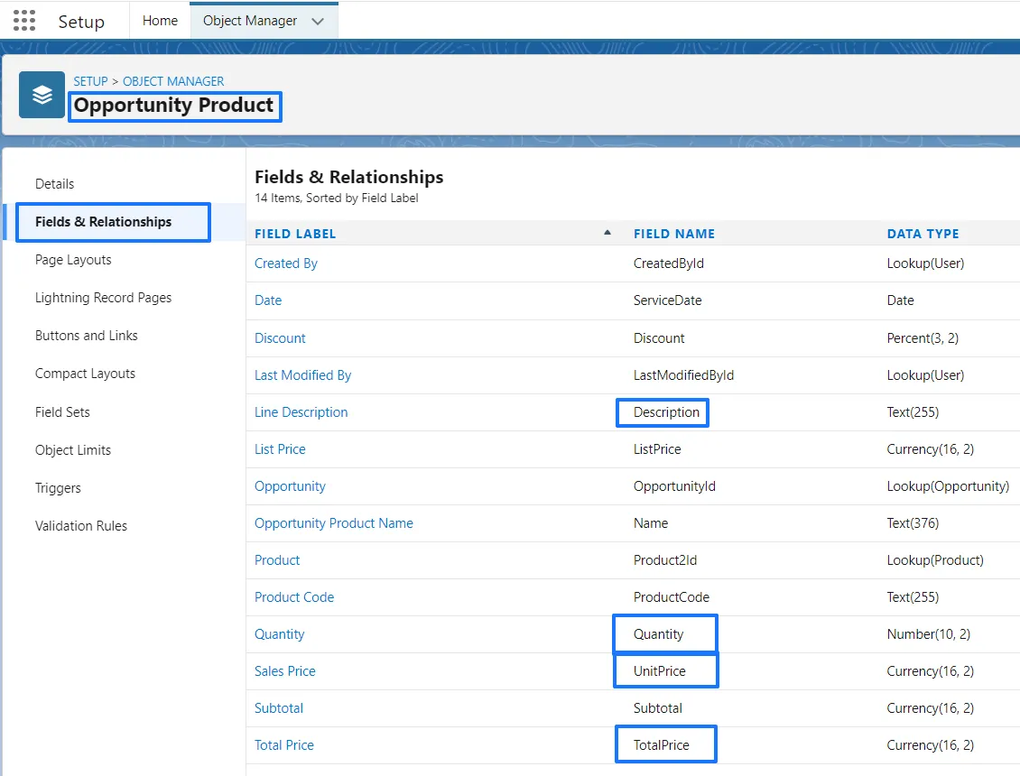Open the Subtotal field link
This screenshot has width=1020, height=776.
278,708
